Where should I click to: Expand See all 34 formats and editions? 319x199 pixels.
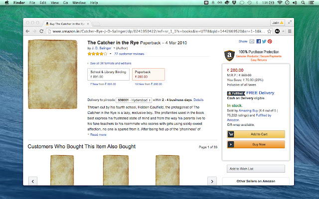[x=110, y=63]
